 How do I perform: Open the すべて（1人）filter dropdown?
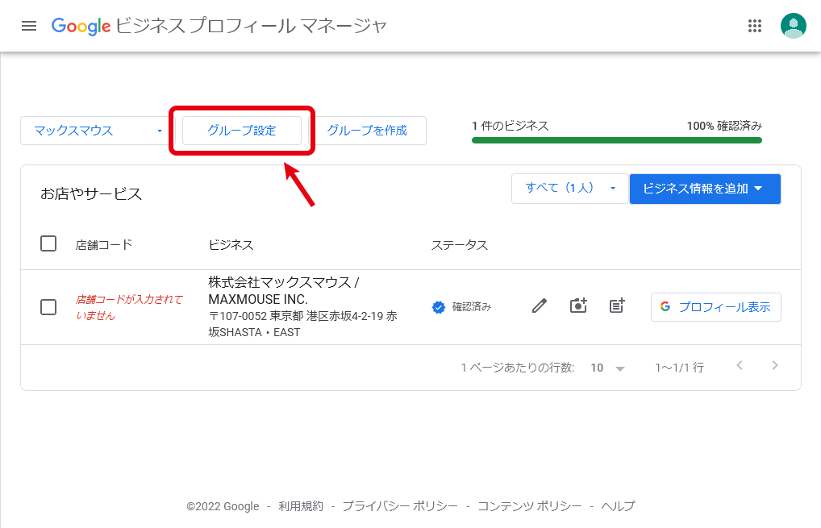pyautogui.click(x=569, y=189)
